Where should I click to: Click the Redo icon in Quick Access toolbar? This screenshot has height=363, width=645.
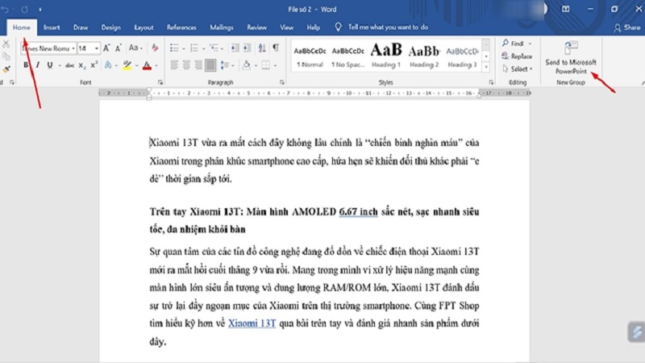[x=25, y=9]
